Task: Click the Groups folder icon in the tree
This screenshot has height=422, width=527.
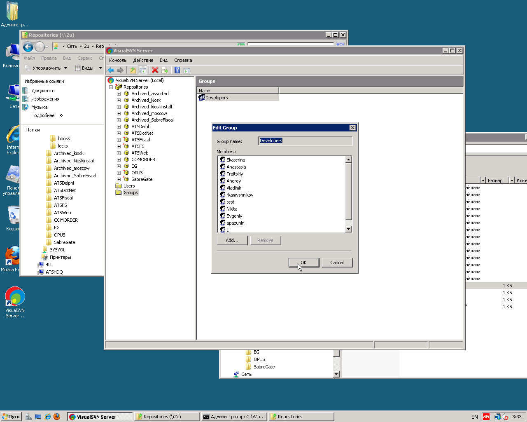Action: click(x=119, y=192)
